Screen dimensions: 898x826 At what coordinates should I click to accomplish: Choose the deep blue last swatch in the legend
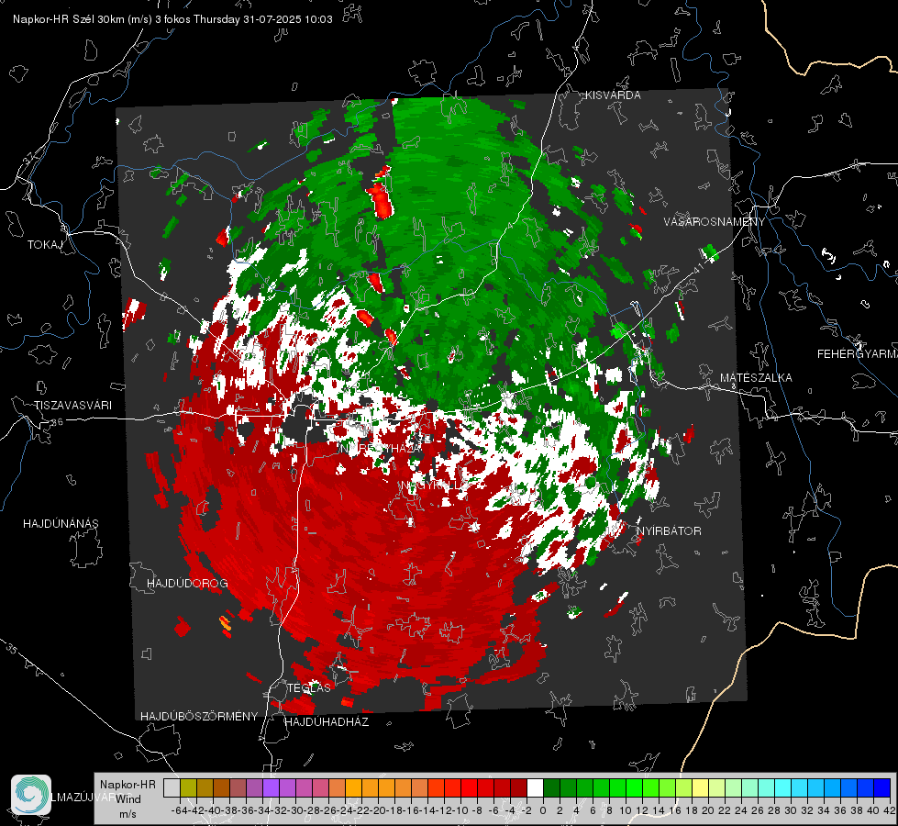(882, 787)
